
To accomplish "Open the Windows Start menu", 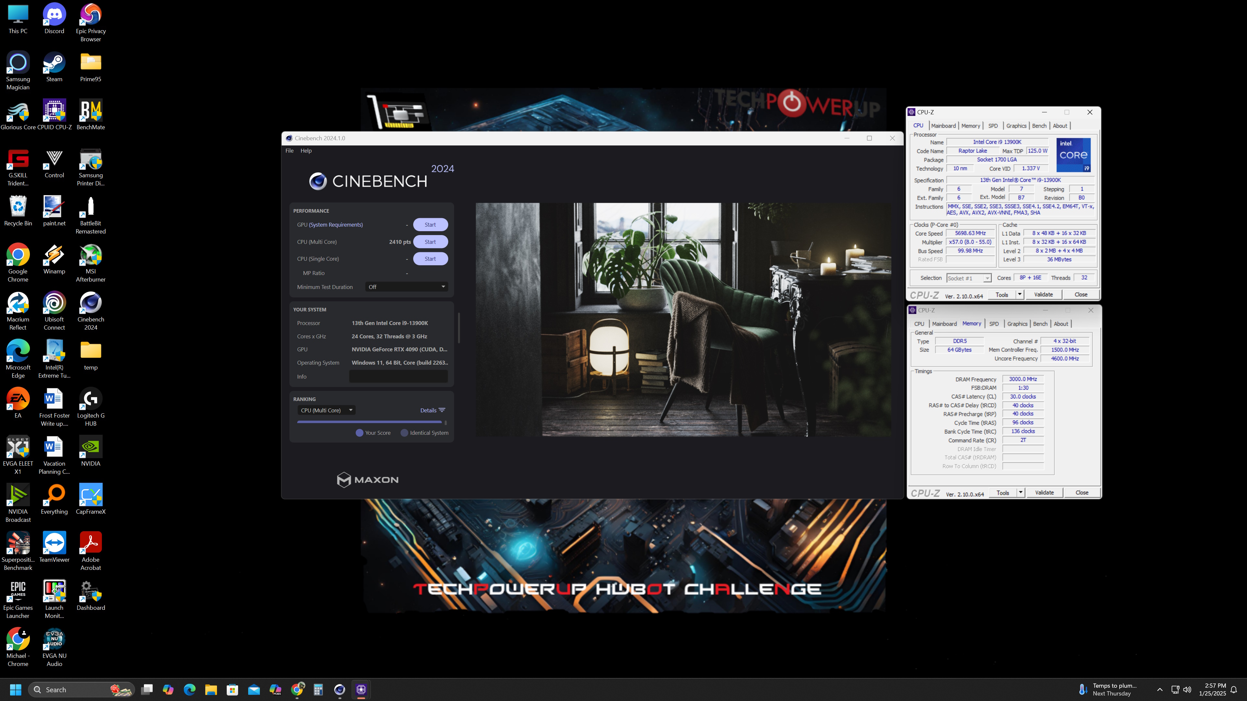I will click(x=16, y=689).
